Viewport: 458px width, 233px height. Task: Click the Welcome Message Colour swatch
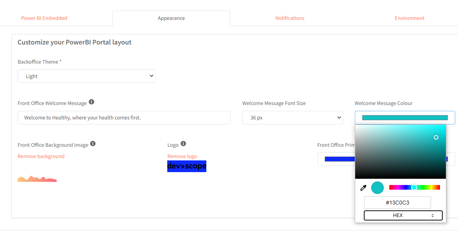pyautogui.click(x=405, y=117)
